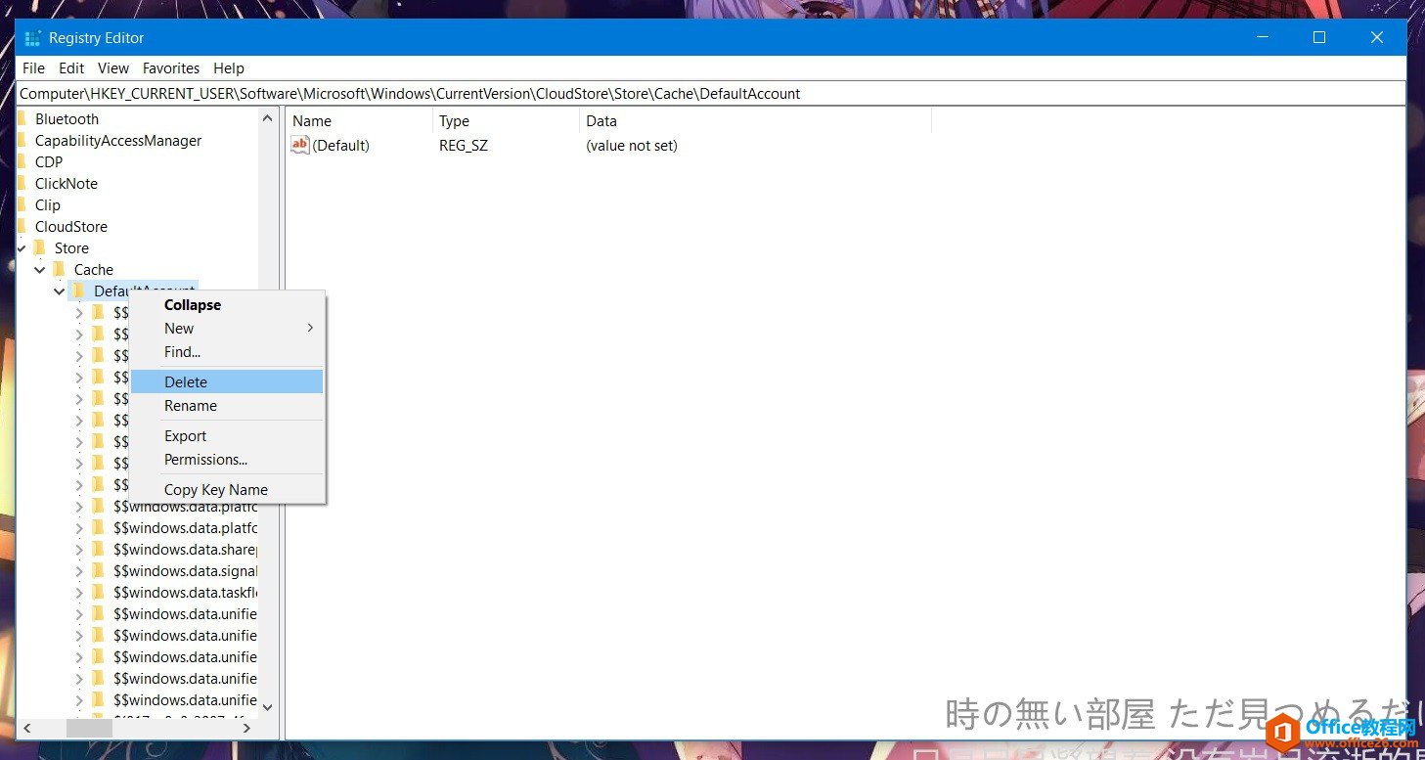This screenshot has width=1425, height=760.
Task: Select the (Default) value name
Action: (x=340, y=145)
